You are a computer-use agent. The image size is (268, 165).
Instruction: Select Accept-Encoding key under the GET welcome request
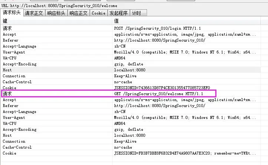point(20,129)
